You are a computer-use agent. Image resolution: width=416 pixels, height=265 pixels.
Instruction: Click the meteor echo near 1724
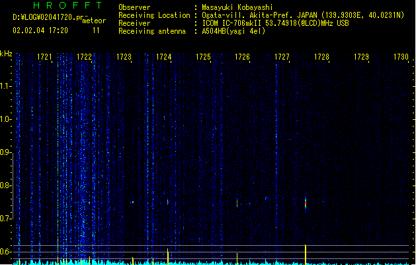click(168, 202)
